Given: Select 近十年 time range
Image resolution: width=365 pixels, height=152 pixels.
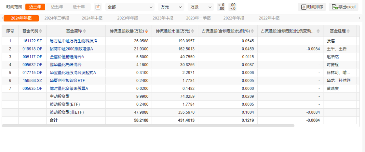Looking at the screenshot, I should click(79, 7).
